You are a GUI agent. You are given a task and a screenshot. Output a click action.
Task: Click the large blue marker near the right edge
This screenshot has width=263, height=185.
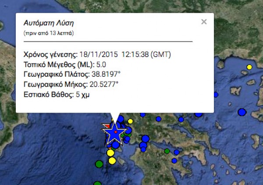point(242,112)
